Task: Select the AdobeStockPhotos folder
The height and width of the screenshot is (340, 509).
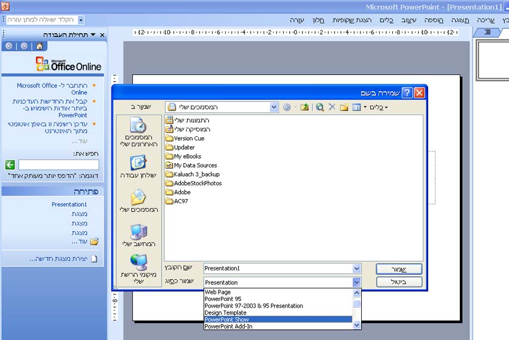Action: coord(194,183)
